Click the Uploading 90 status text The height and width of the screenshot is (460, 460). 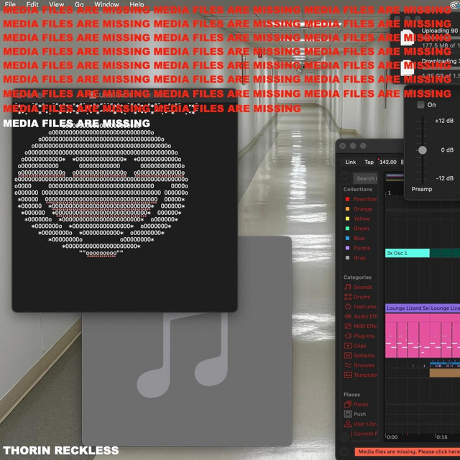tap(439, 30)
